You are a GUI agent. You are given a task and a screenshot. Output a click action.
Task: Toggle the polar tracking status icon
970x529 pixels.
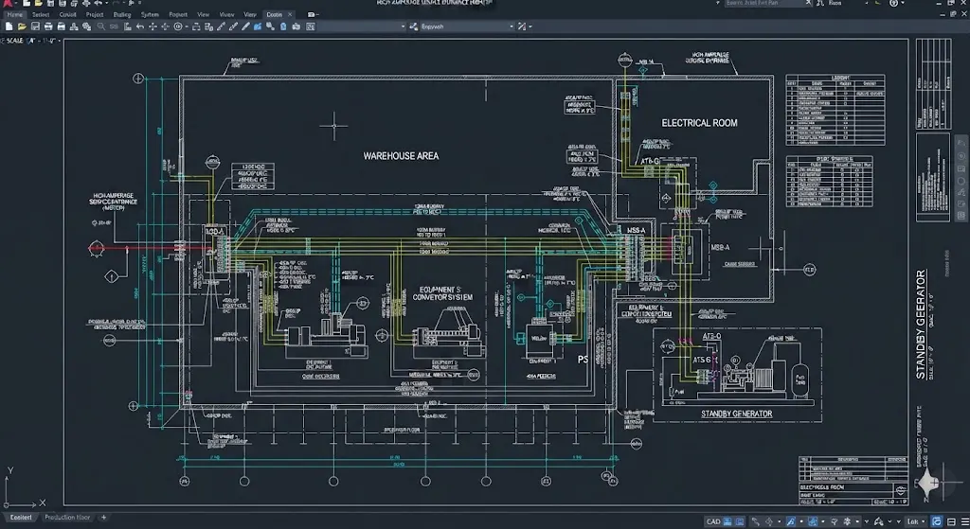click(769, 521)
